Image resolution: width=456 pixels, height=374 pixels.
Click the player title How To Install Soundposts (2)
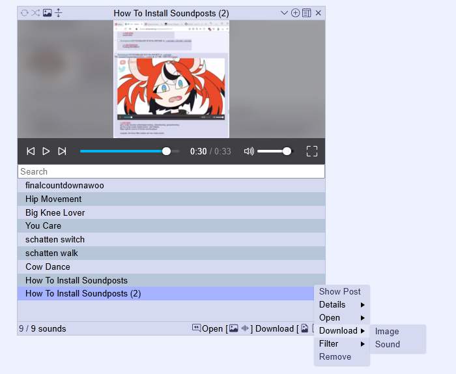171,14
